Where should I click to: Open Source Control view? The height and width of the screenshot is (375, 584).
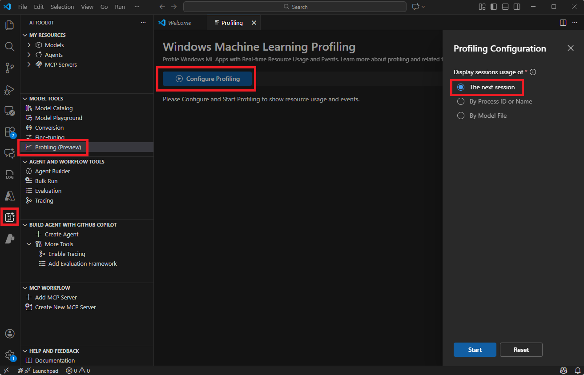(9, 68)
